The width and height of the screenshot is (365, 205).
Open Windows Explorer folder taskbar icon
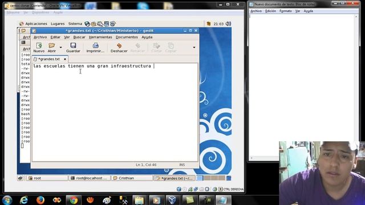point(139,200)
